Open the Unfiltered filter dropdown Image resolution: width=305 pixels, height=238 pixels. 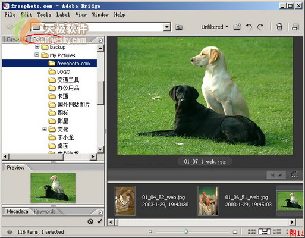pyautogui.click(x=215, y=27)
